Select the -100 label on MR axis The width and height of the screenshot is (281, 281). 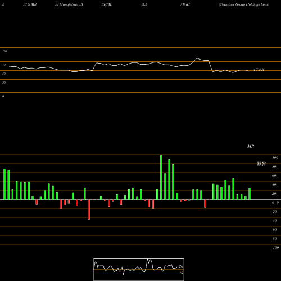pos(275,248)
